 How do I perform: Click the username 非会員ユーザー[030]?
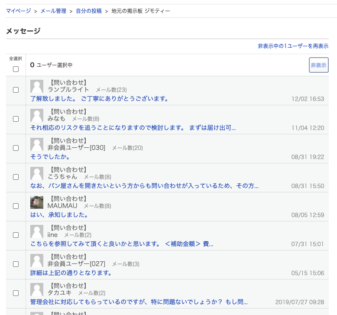pos(77,148)
